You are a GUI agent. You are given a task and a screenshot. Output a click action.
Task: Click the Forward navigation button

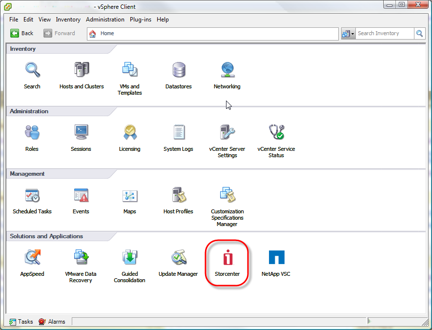(59, 33)
